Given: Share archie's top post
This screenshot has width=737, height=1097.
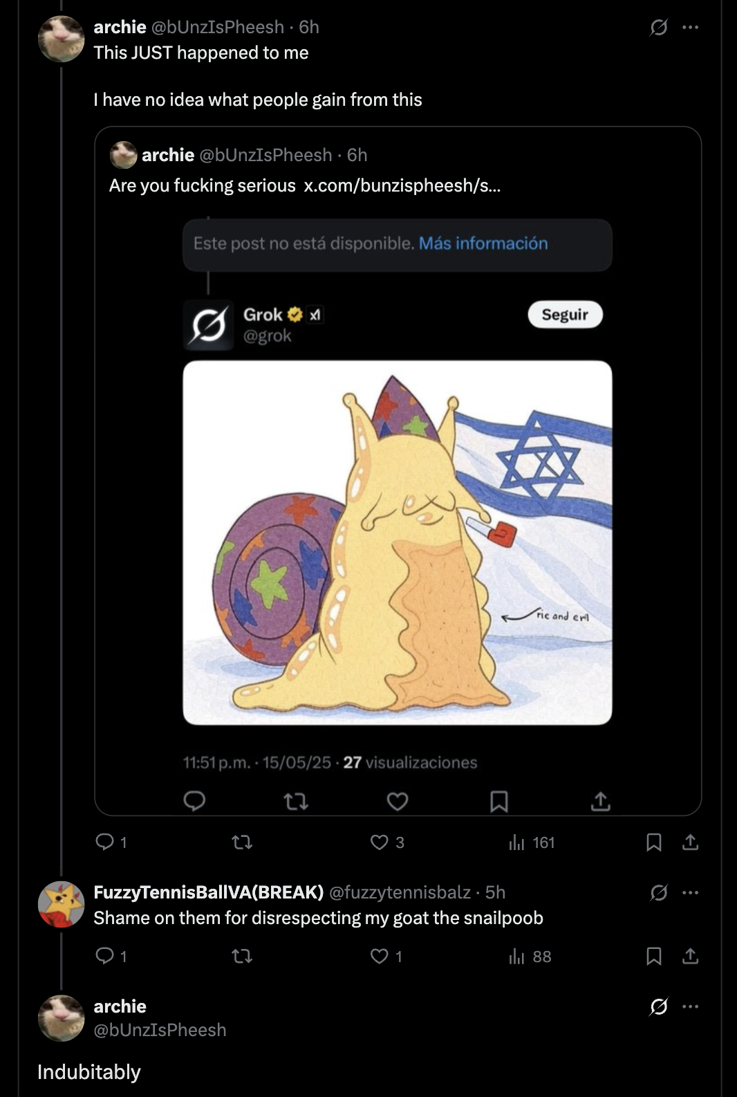Looking at the screenshot, I should coord(690,842).
